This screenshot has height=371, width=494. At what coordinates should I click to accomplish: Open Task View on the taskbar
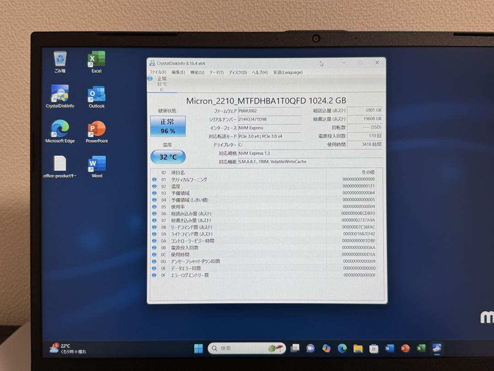click(295, 348)
